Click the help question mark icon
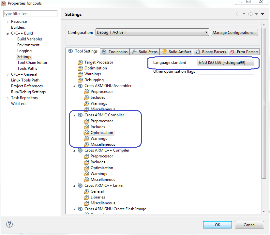Screen dimensions: 270x235 coord(9,224)
